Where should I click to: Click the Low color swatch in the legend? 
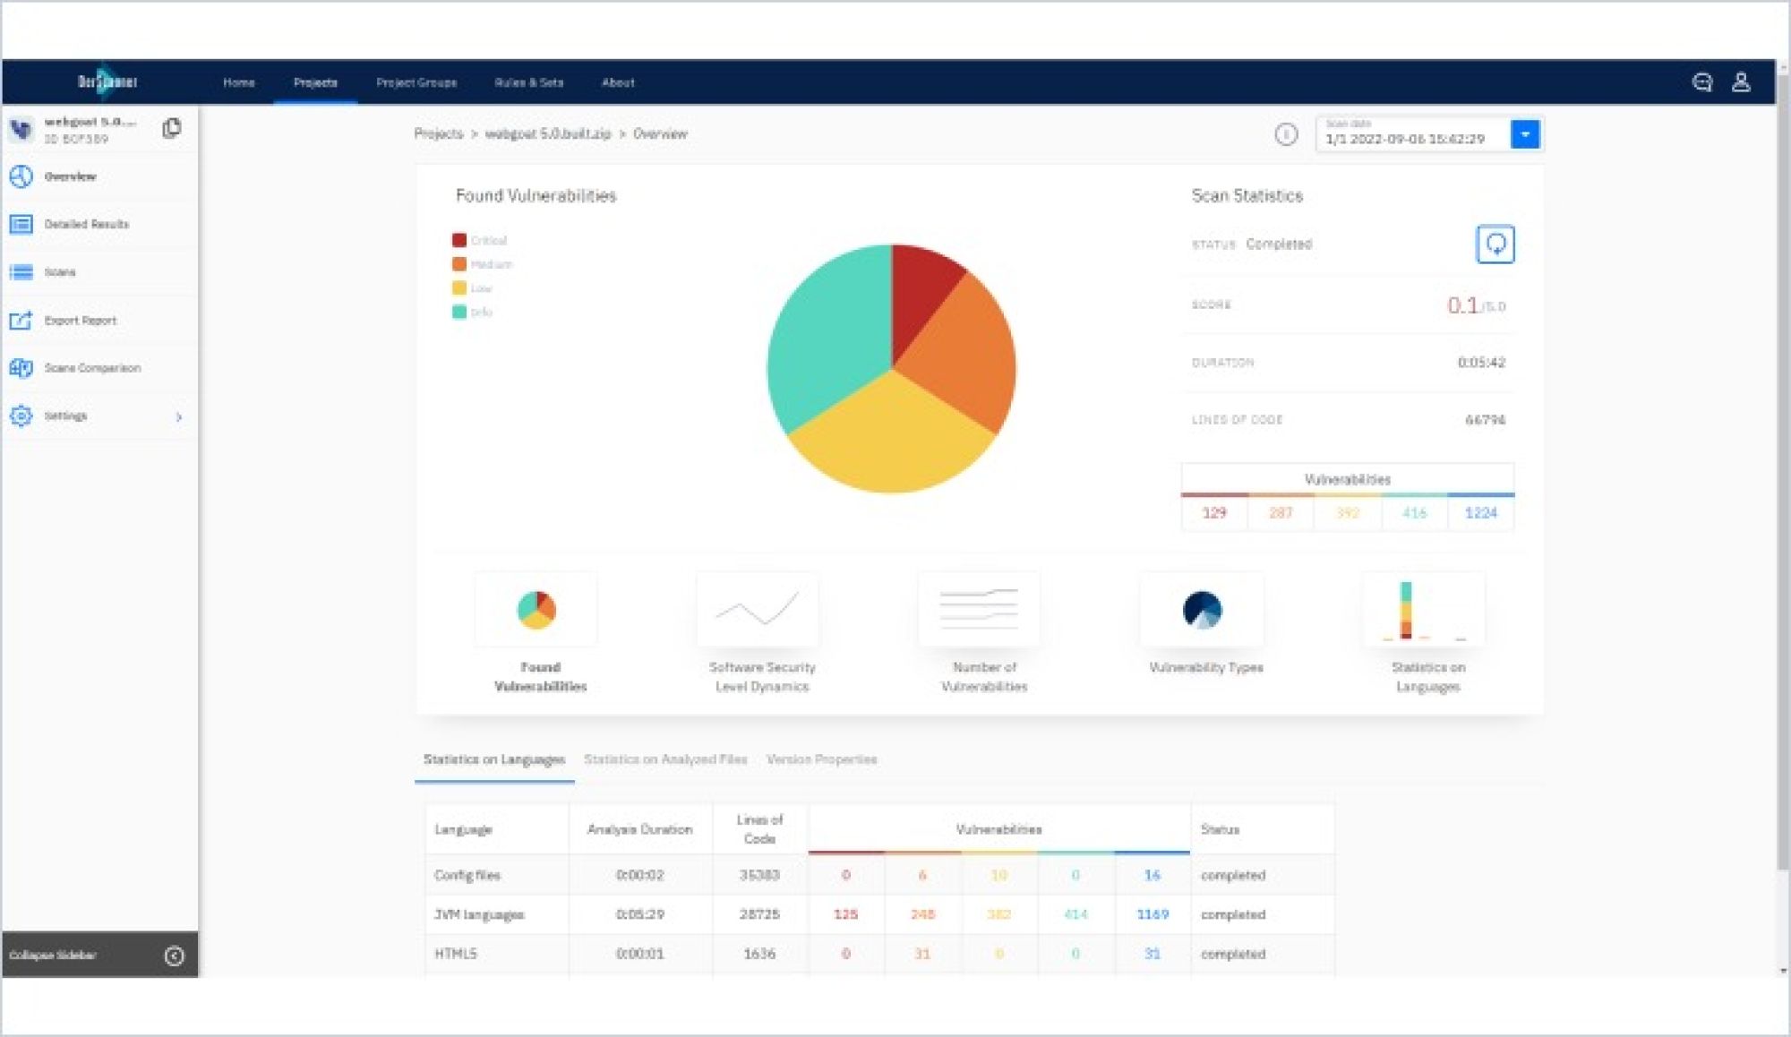[x=459, y=288]
